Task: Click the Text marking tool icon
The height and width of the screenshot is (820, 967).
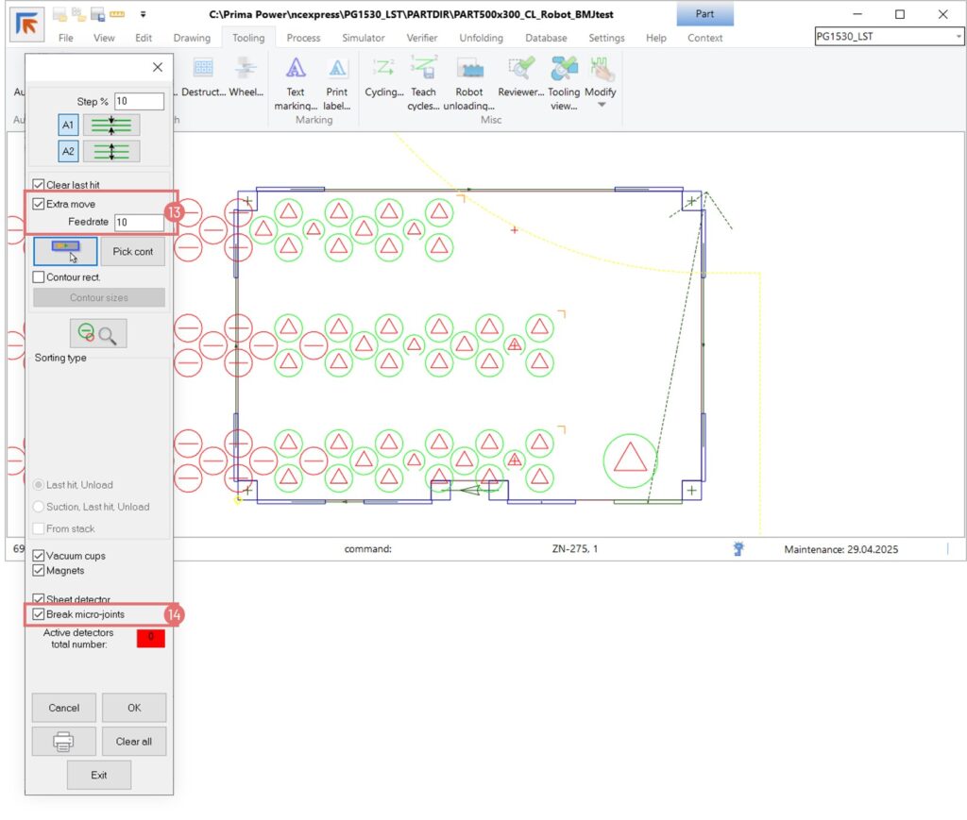Action: [296, 69]
